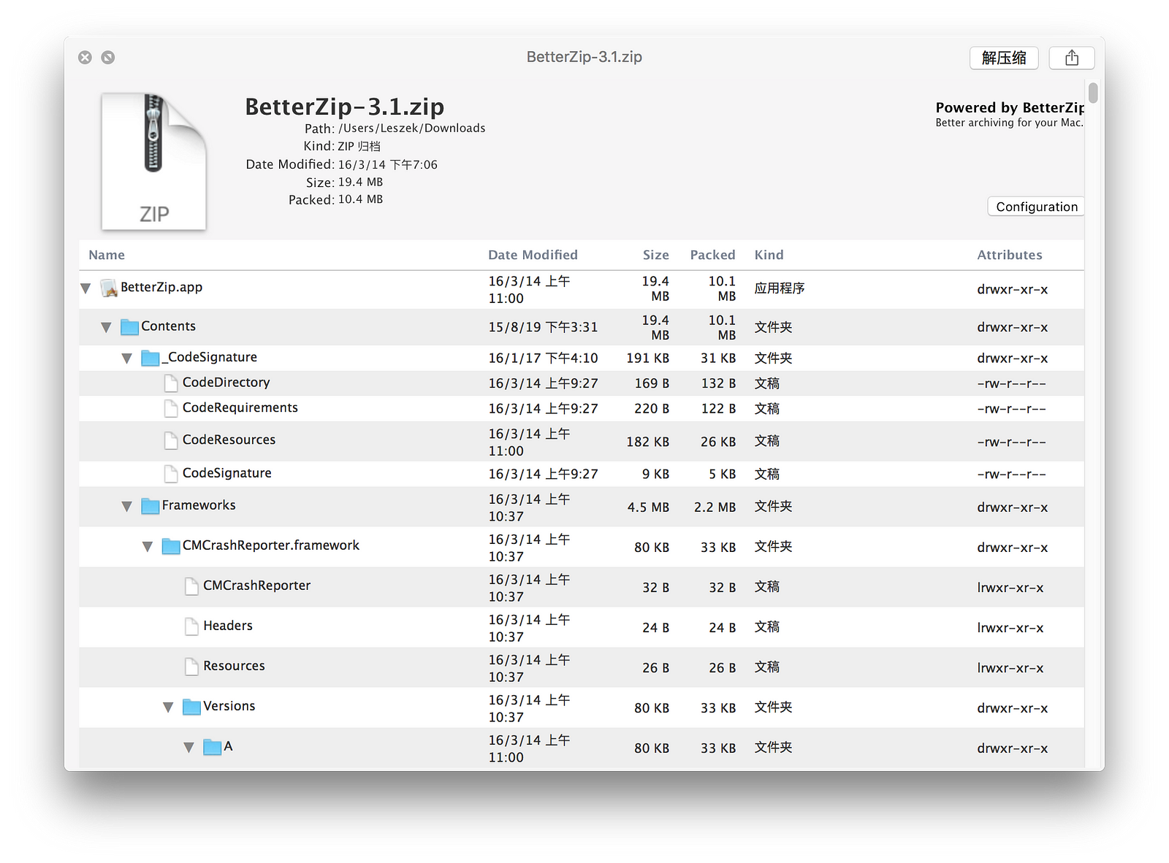Collapse the Versions folder
The image size is (1169, 863).
pos(168,707)
